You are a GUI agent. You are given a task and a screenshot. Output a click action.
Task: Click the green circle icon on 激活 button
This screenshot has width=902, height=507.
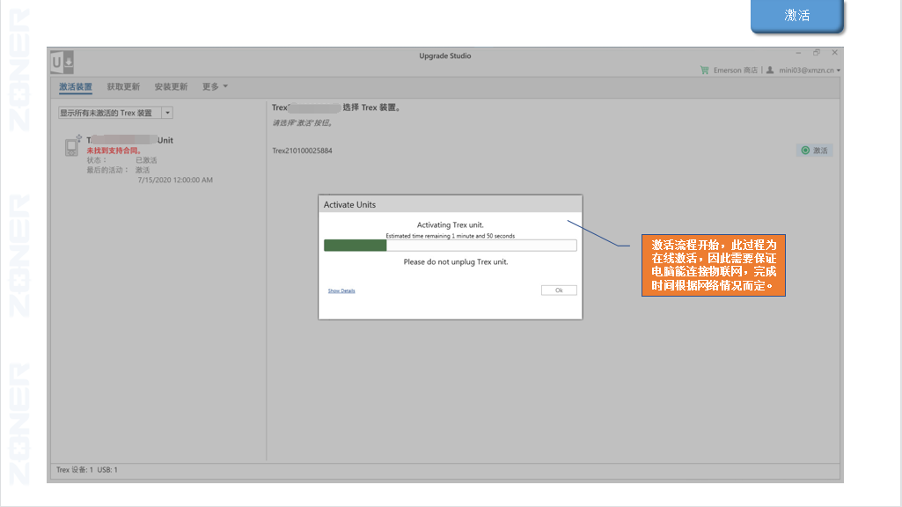coord(805,151)
